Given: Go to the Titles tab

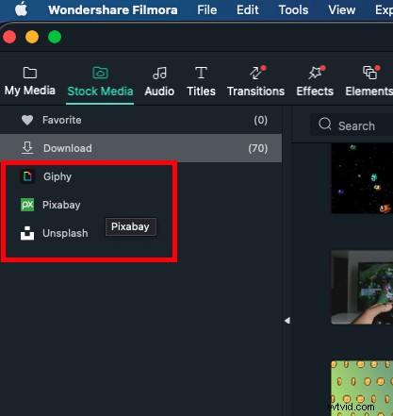Looking at the screenshot, I should coord(201,82).
